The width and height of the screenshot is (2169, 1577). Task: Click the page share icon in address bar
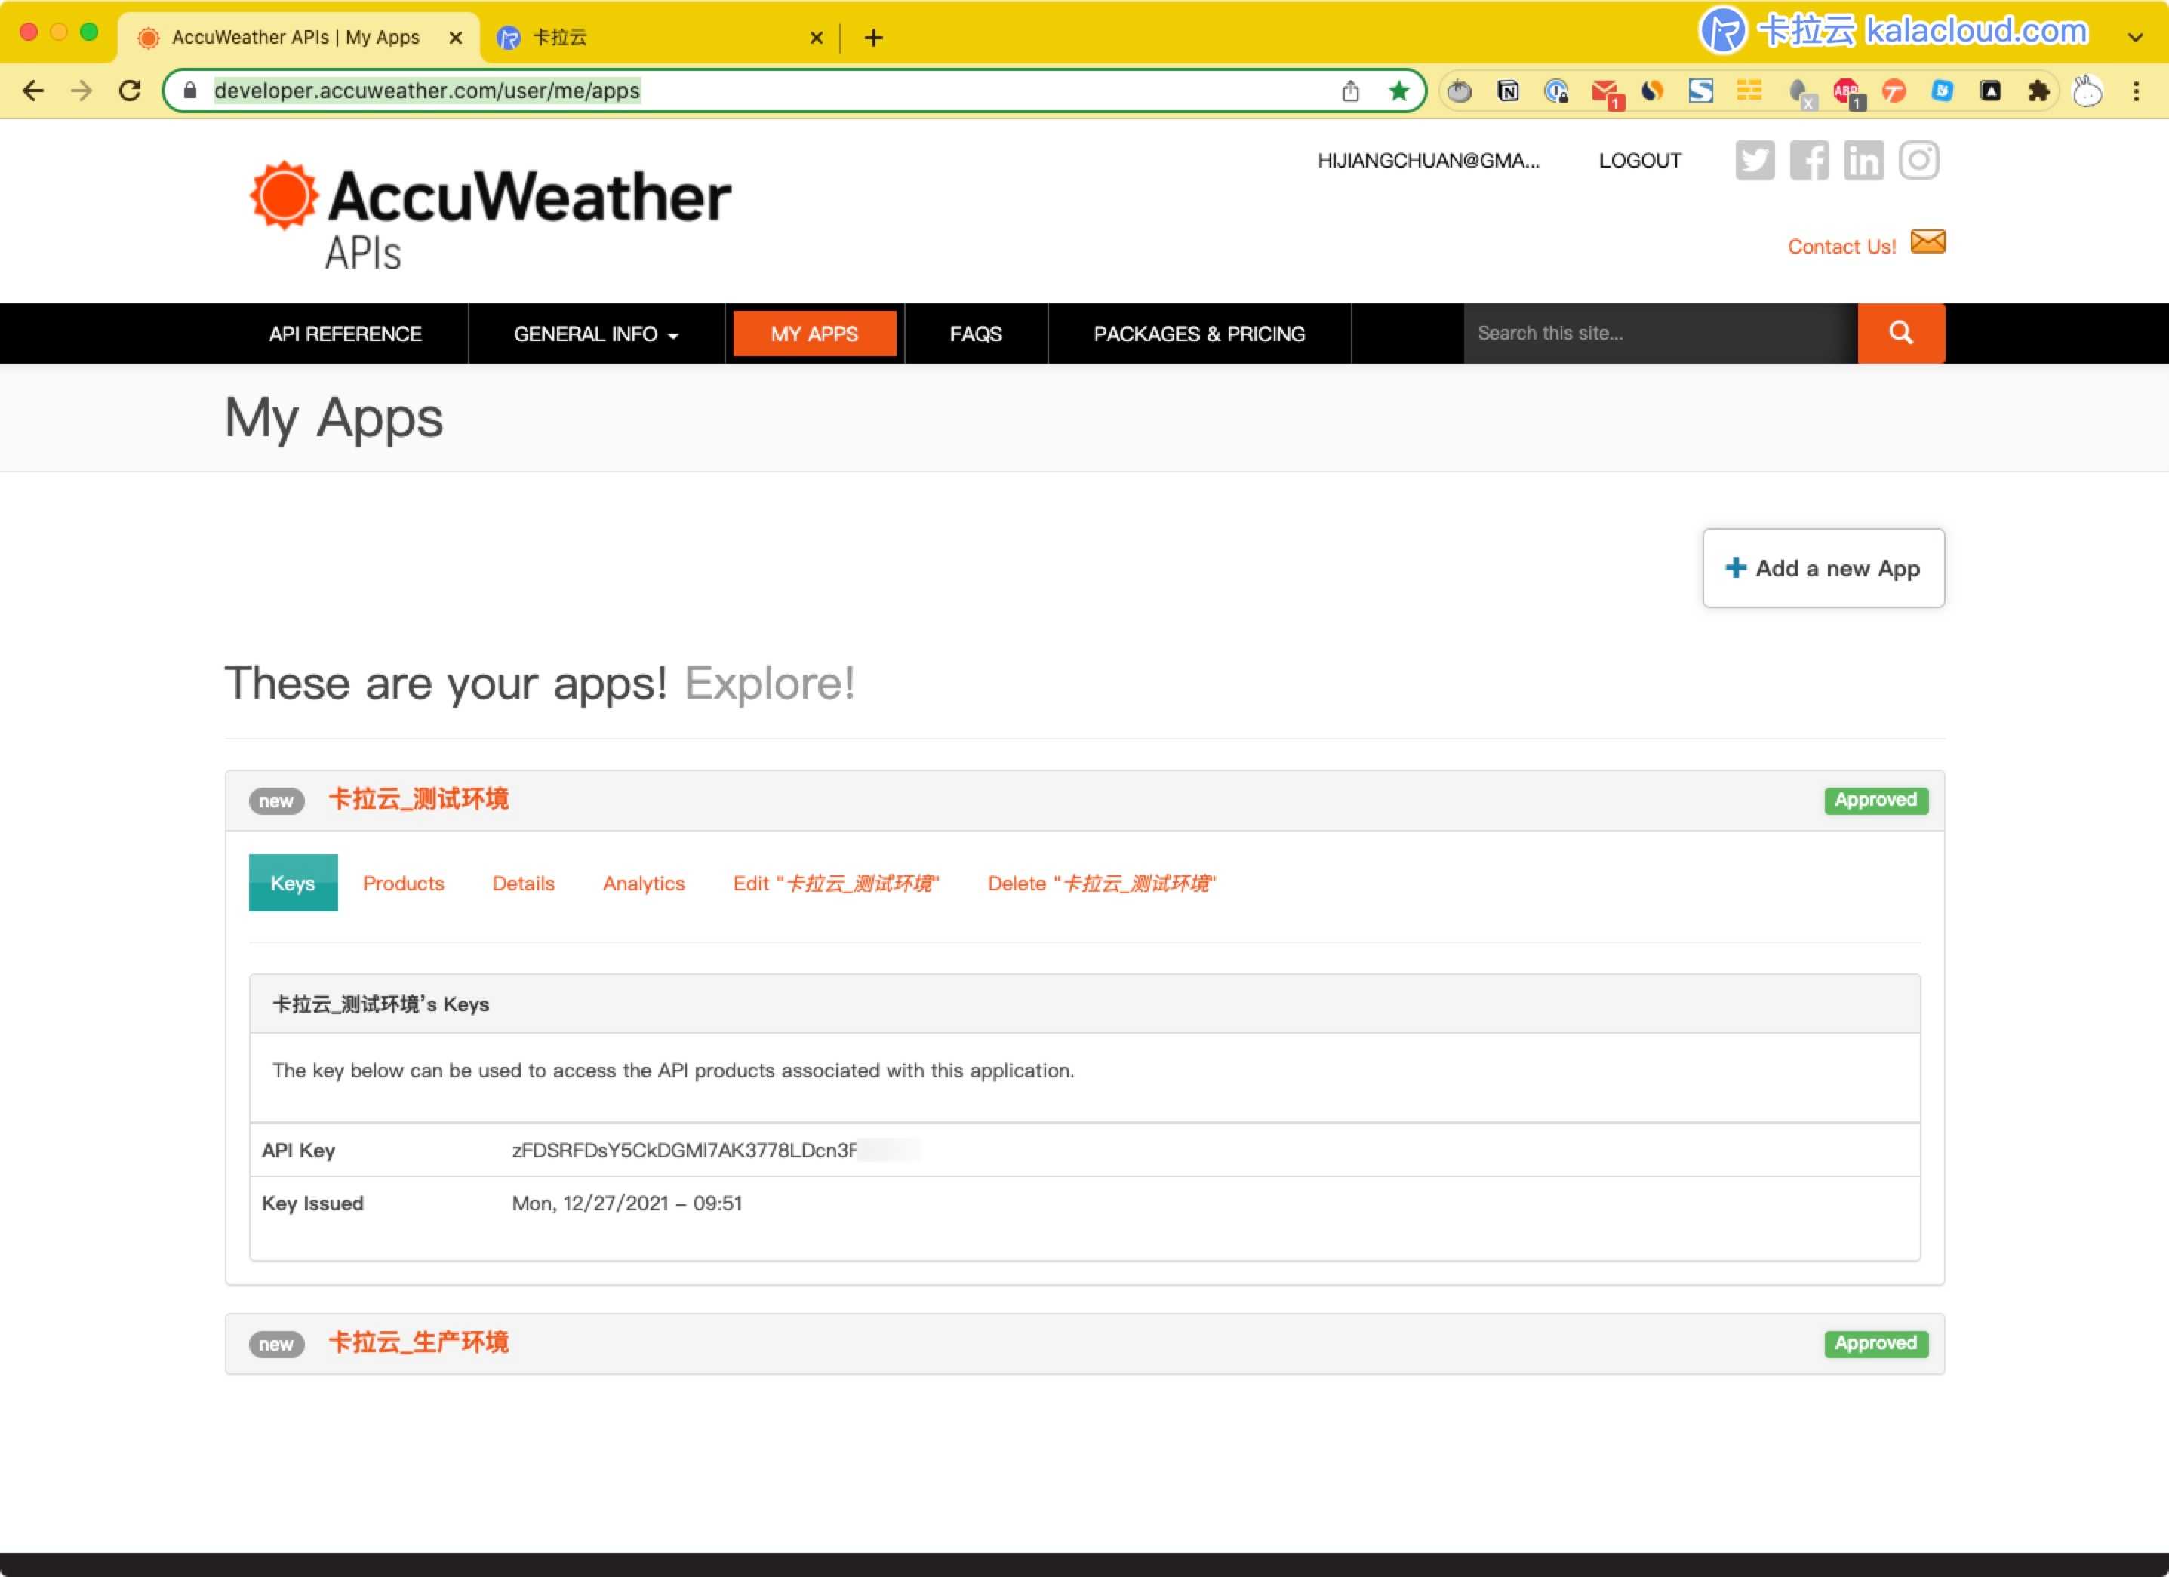(x=1350, y=91)
